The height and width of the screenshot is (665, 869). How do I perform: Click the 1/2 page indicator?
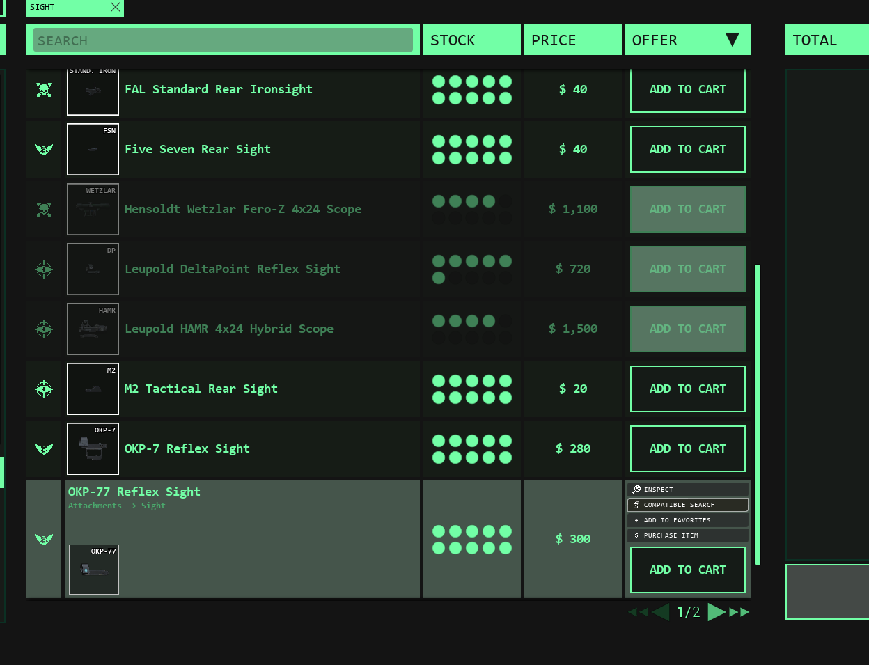(x=689, y=612)
